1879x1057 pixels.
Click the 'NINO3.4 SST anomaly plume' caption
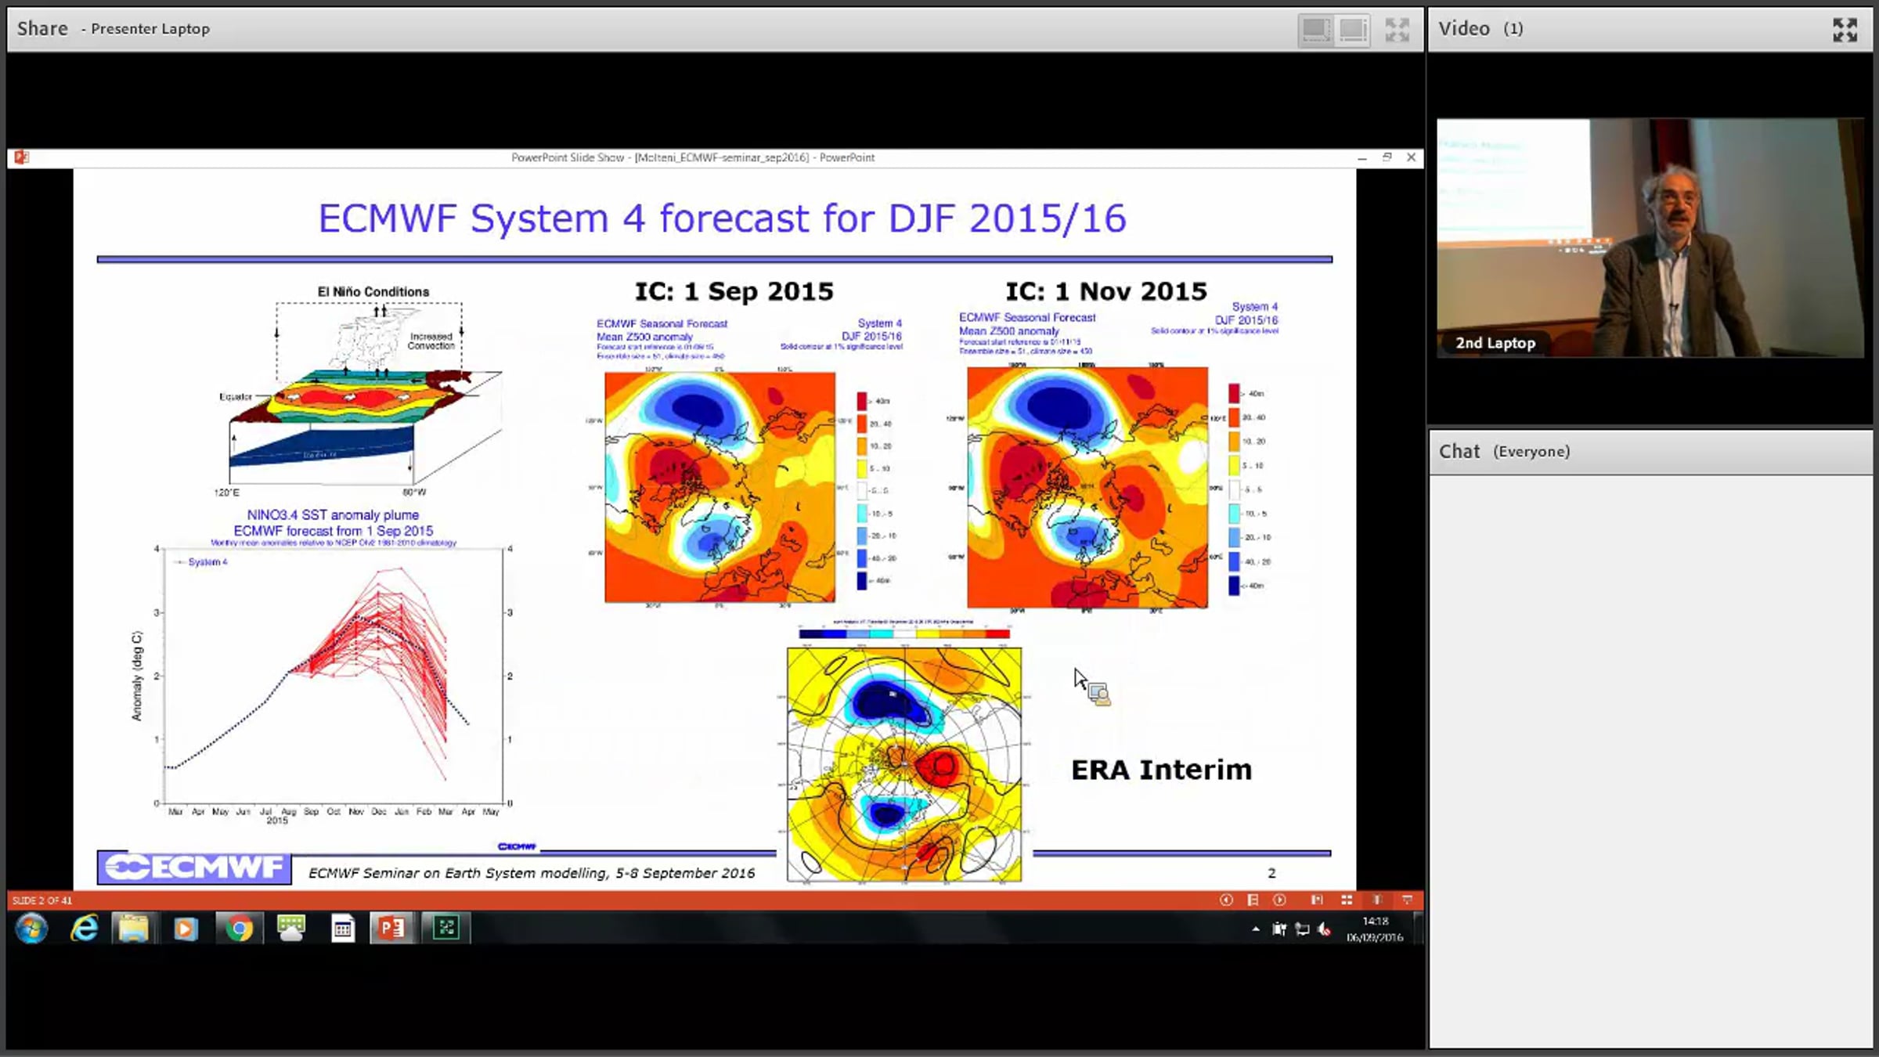click(x=333, y=515)
